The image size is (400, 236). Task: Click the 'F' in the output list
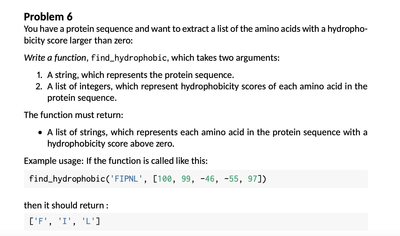coord(41,221)
